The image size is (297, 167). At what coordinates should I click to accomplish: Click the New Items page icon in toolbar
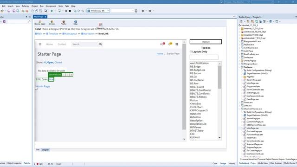pos(33,11)
